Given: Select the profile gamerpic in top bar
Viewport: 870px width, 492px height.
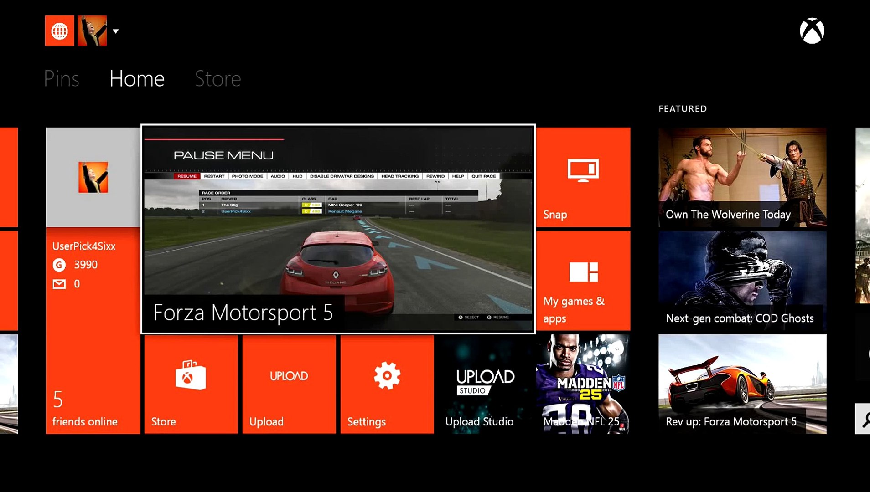Looking at the screenshot, I should [92, 31].
